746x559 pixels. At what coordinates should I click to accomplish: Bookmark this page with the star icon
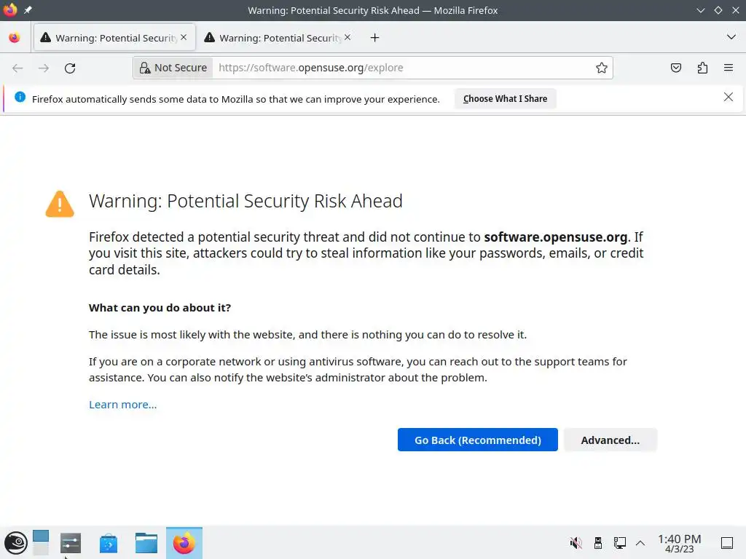pyautogui.click(x=602, y=68)
